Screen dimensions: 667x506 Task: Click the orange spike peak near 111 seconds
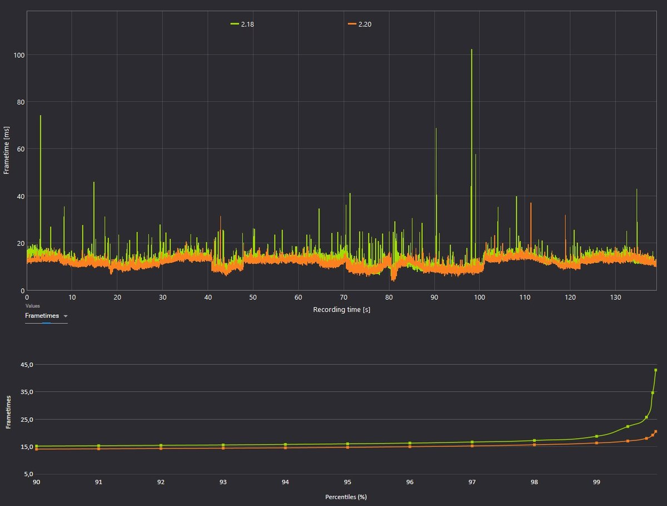point(531,204)
